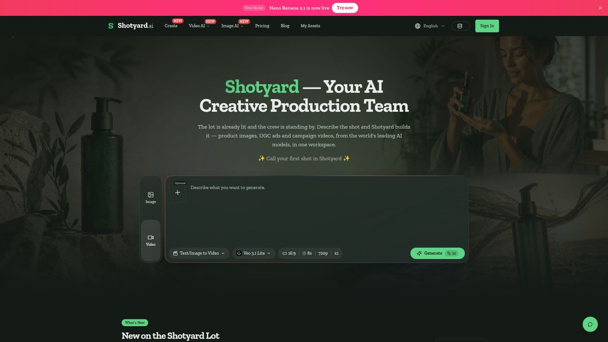Open the chat support bubble
The image size is (608, 342).
point(590,324)
